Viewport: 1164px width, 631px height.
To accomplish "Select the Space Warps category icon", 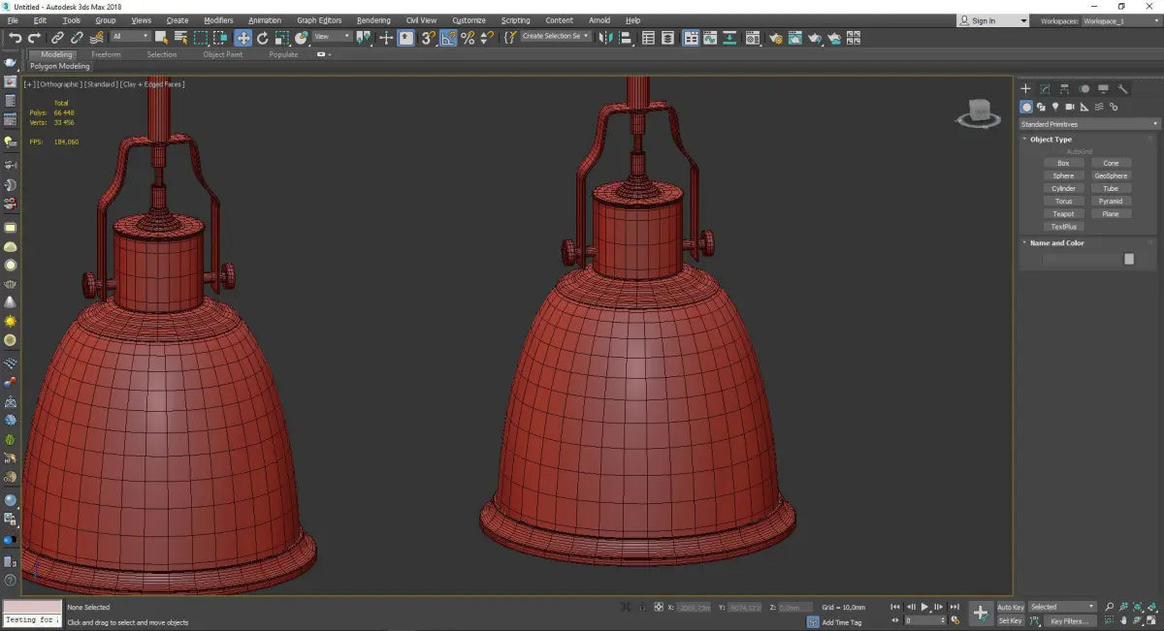I will click(1099, 107).
